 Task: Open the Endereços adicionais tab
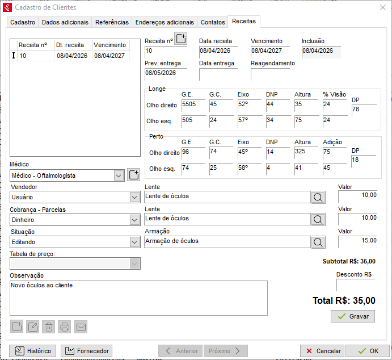point(165,22)
